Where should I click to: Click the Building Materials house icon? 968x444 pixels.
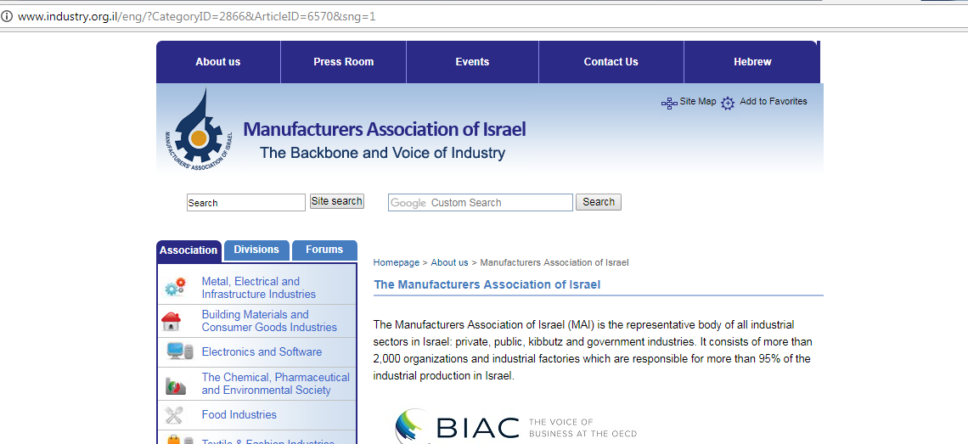(172, 322)
